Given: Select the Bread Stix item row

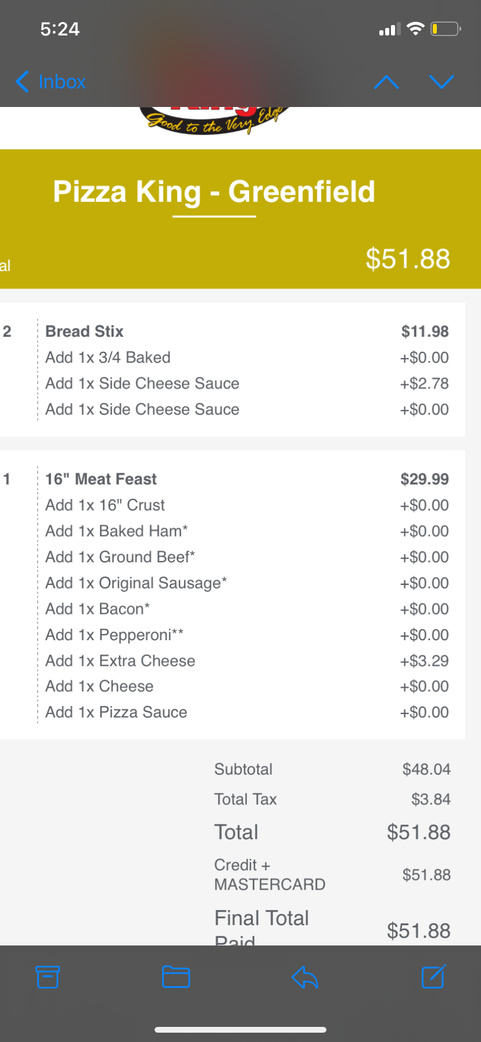Looking at the screenshot, I should [85, 331].
